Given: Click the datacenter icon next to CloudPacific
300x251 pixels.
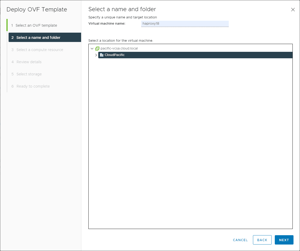Looking at the screenshot, I should pyautogui.click(x=102, y=55).
